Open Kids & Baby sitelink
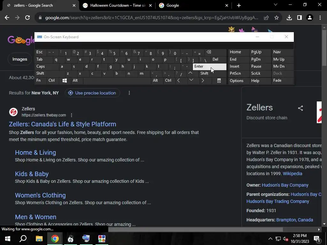327x245 pixels. point(32,174)
